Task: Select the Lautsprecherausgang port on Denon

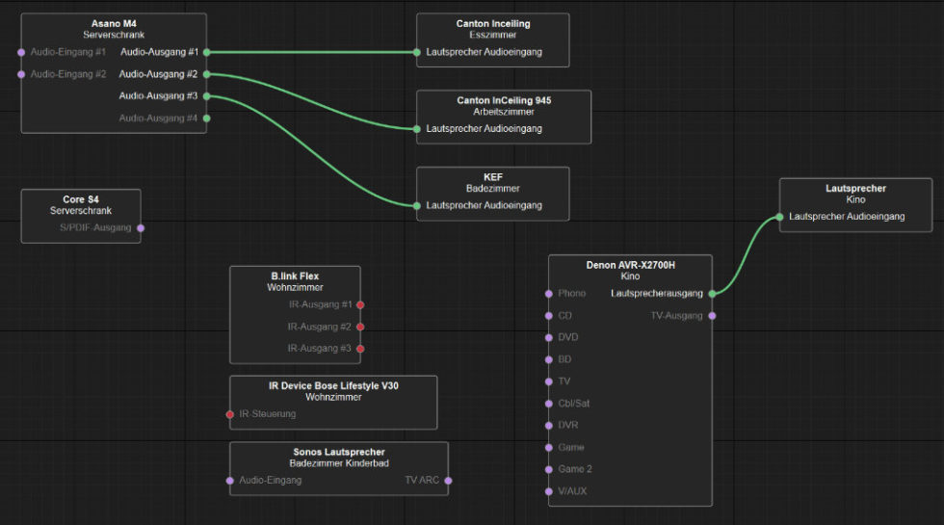Action: [x=712, y=293]
